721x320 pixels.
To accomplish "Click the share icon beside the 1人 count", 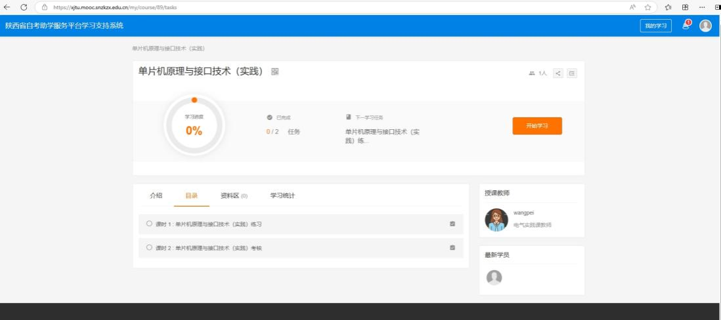I will [558, 73].
